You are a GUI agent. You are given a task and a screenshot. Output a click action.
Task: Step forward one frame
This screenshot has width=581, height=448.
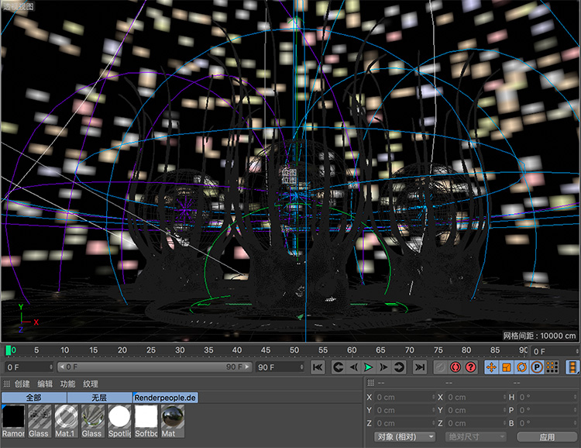pyautogui.click(x=383, y=367)
